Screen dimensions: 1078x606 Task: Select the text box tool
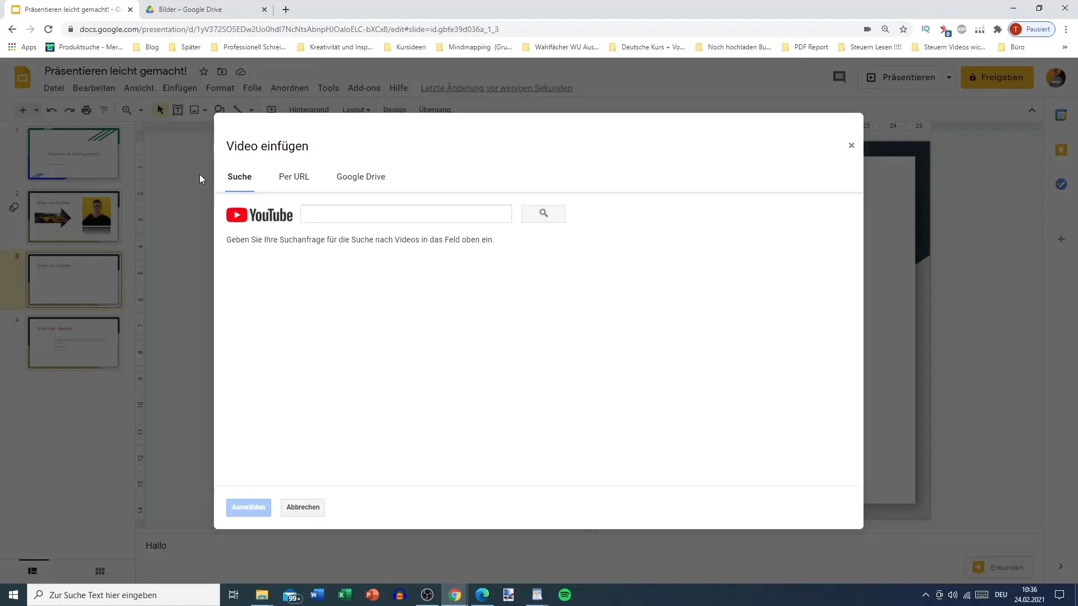177,110
